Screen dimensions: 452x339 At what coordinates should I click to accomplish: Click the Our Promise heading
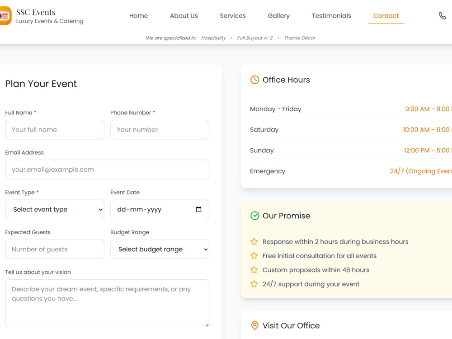coord(286,216)
